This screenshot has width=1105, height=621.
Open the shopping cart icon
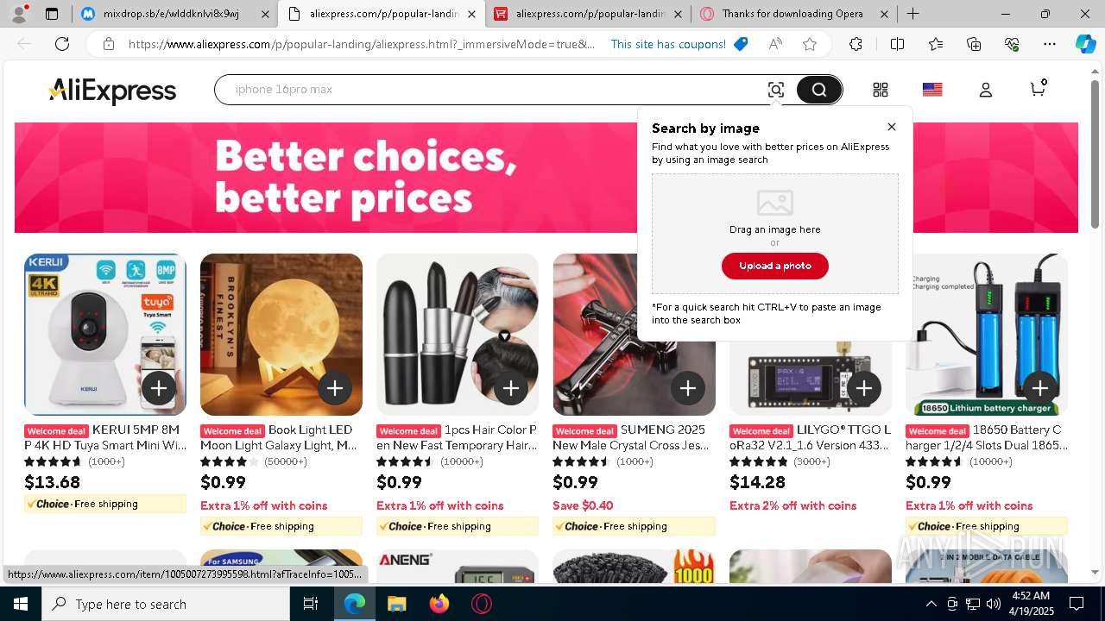1039,89
